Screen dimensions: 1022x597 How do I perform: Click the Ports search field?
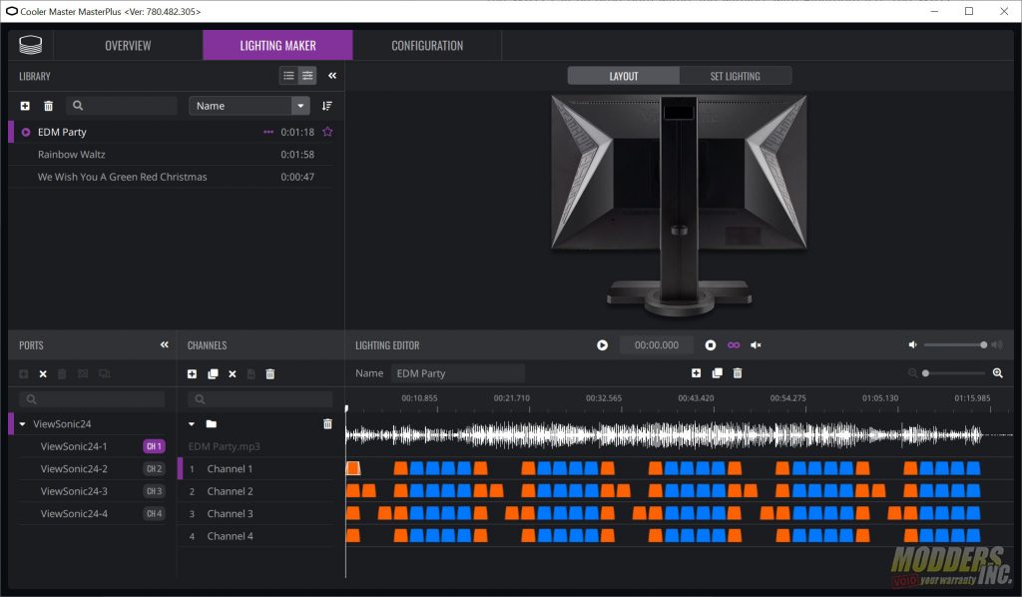(92, 399)
